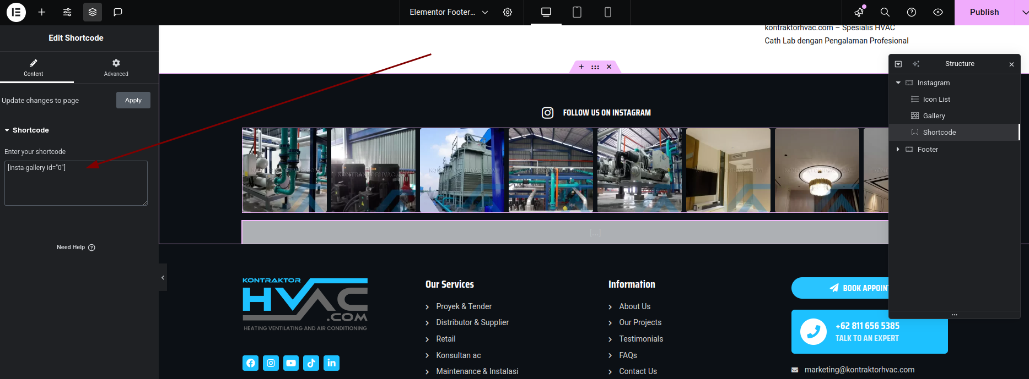Viewport: 1029px width, 379px height.
Task: Preview changes with eye icon
Action: coord(938,12)
